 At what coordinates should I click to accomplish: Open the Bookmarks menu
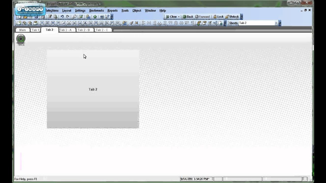click(x=97, y=11)
